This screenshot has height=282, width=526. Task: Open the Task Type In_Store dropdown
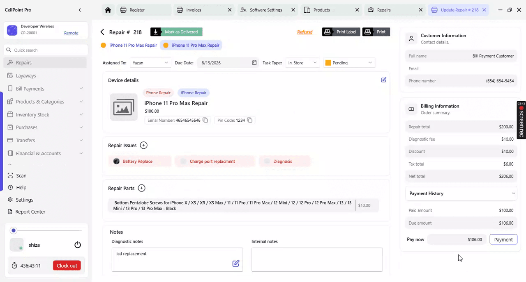(302, 63)
